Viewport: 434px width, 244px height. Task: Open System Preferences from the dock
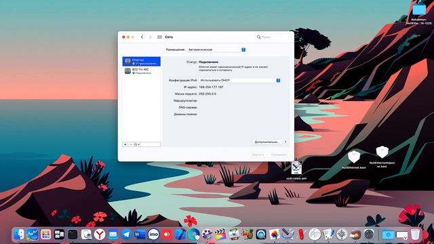tap(369, 235)
